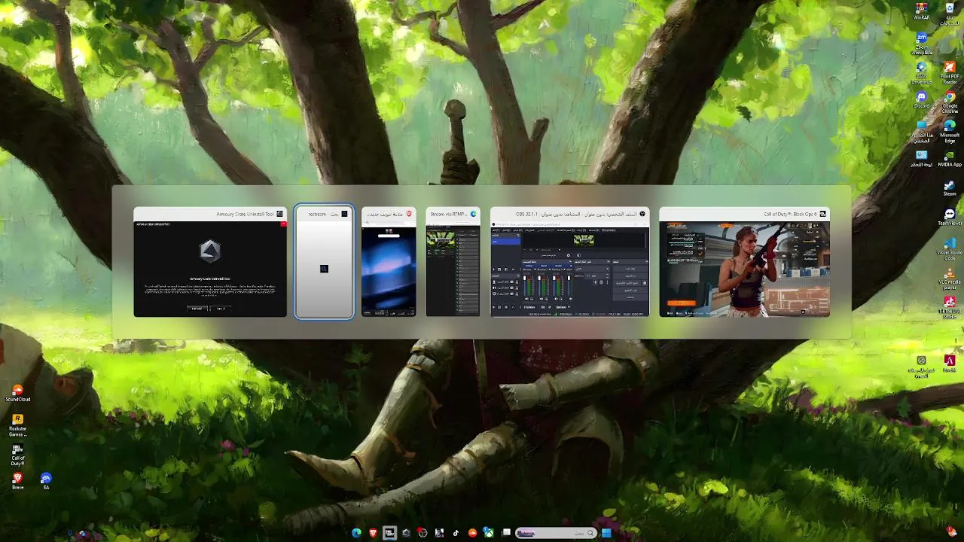Switch to the Call of Duty Black Ops 6 window
This screenshot has width=964, height=542.
[744, 262]
